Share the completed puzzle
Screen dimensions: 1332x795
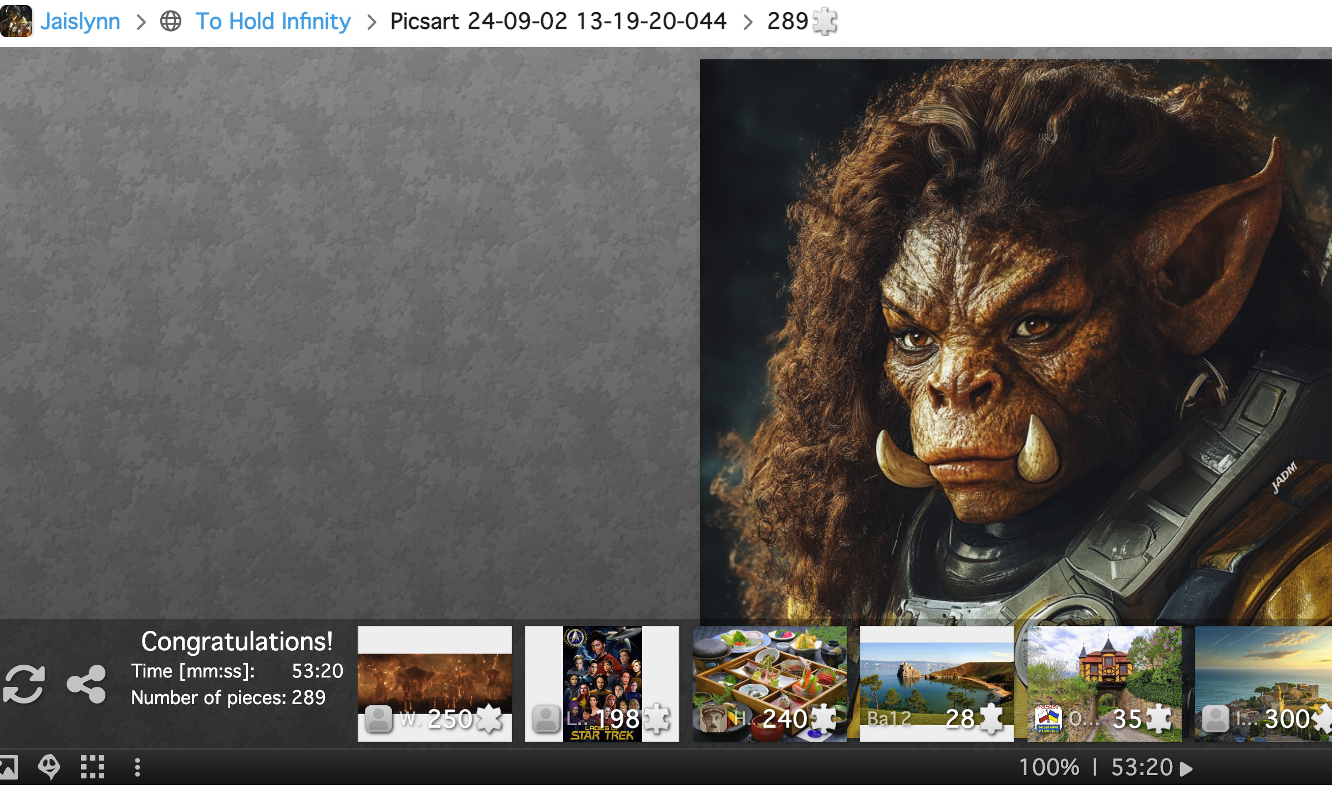[86, 684]
